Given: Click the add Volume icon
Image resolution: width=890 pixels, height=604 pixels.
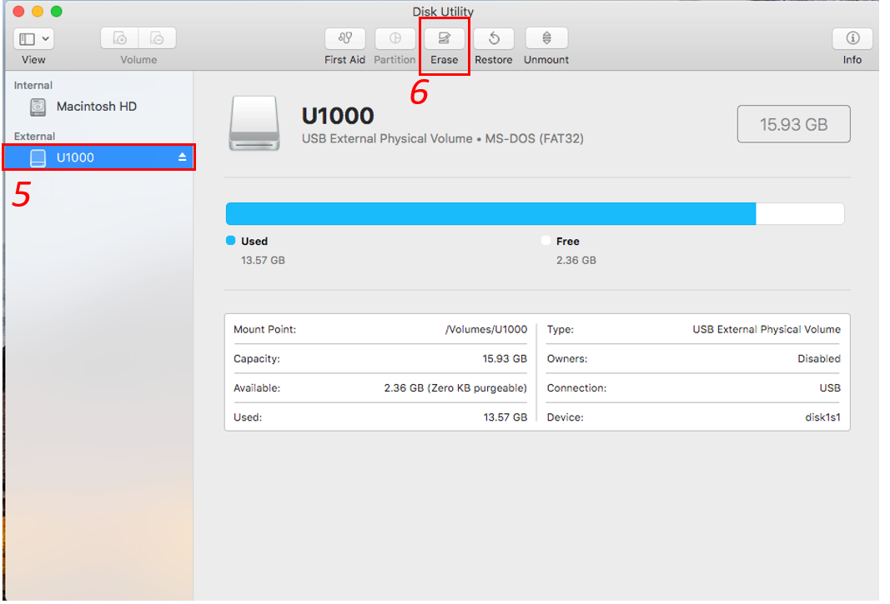Looking at the screenshot, I should coord(120,38).
